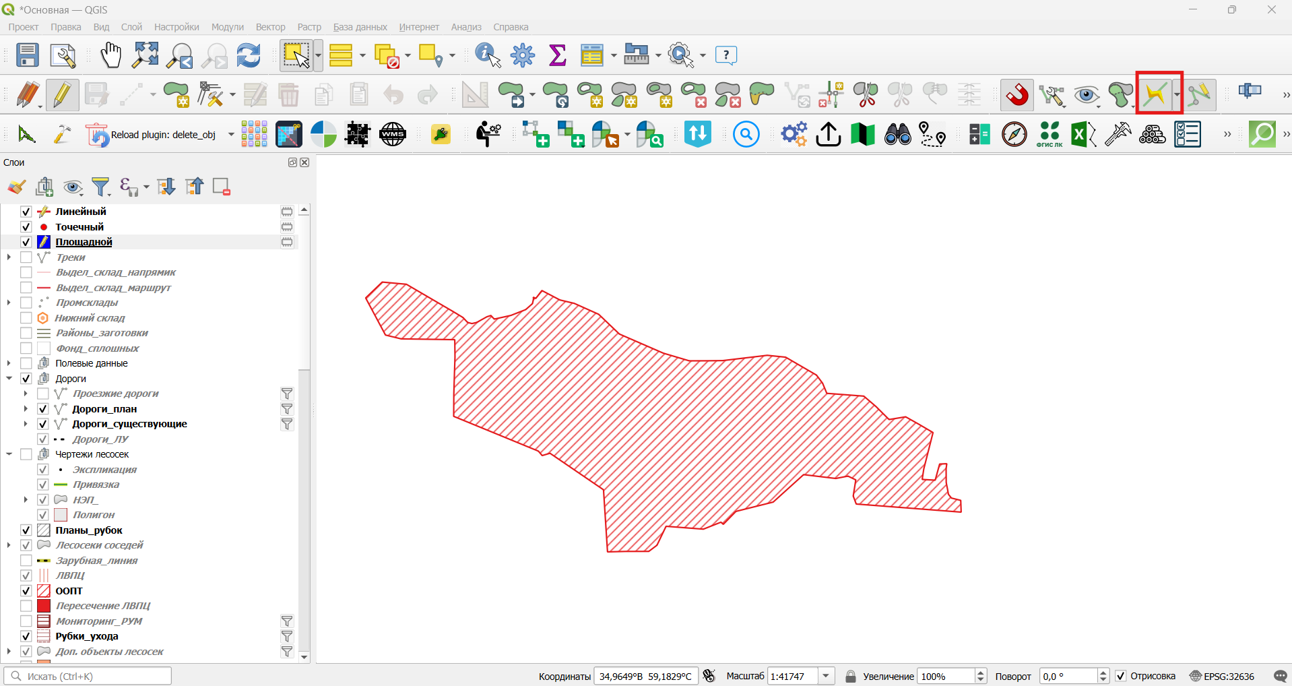Open the Масштаб scale dropdown
This screenshot has height=686, width=1292.
click(x=826, y=676)
